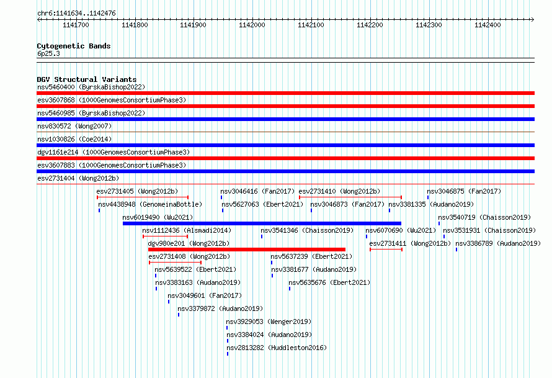Viewport: 552px width, 378px height.
Task: Click the nsv5635676 (Ebert2021) label
Action: click(x=329, y=282)
